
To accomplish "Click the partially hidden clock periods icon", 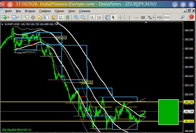I will (107, 17).
